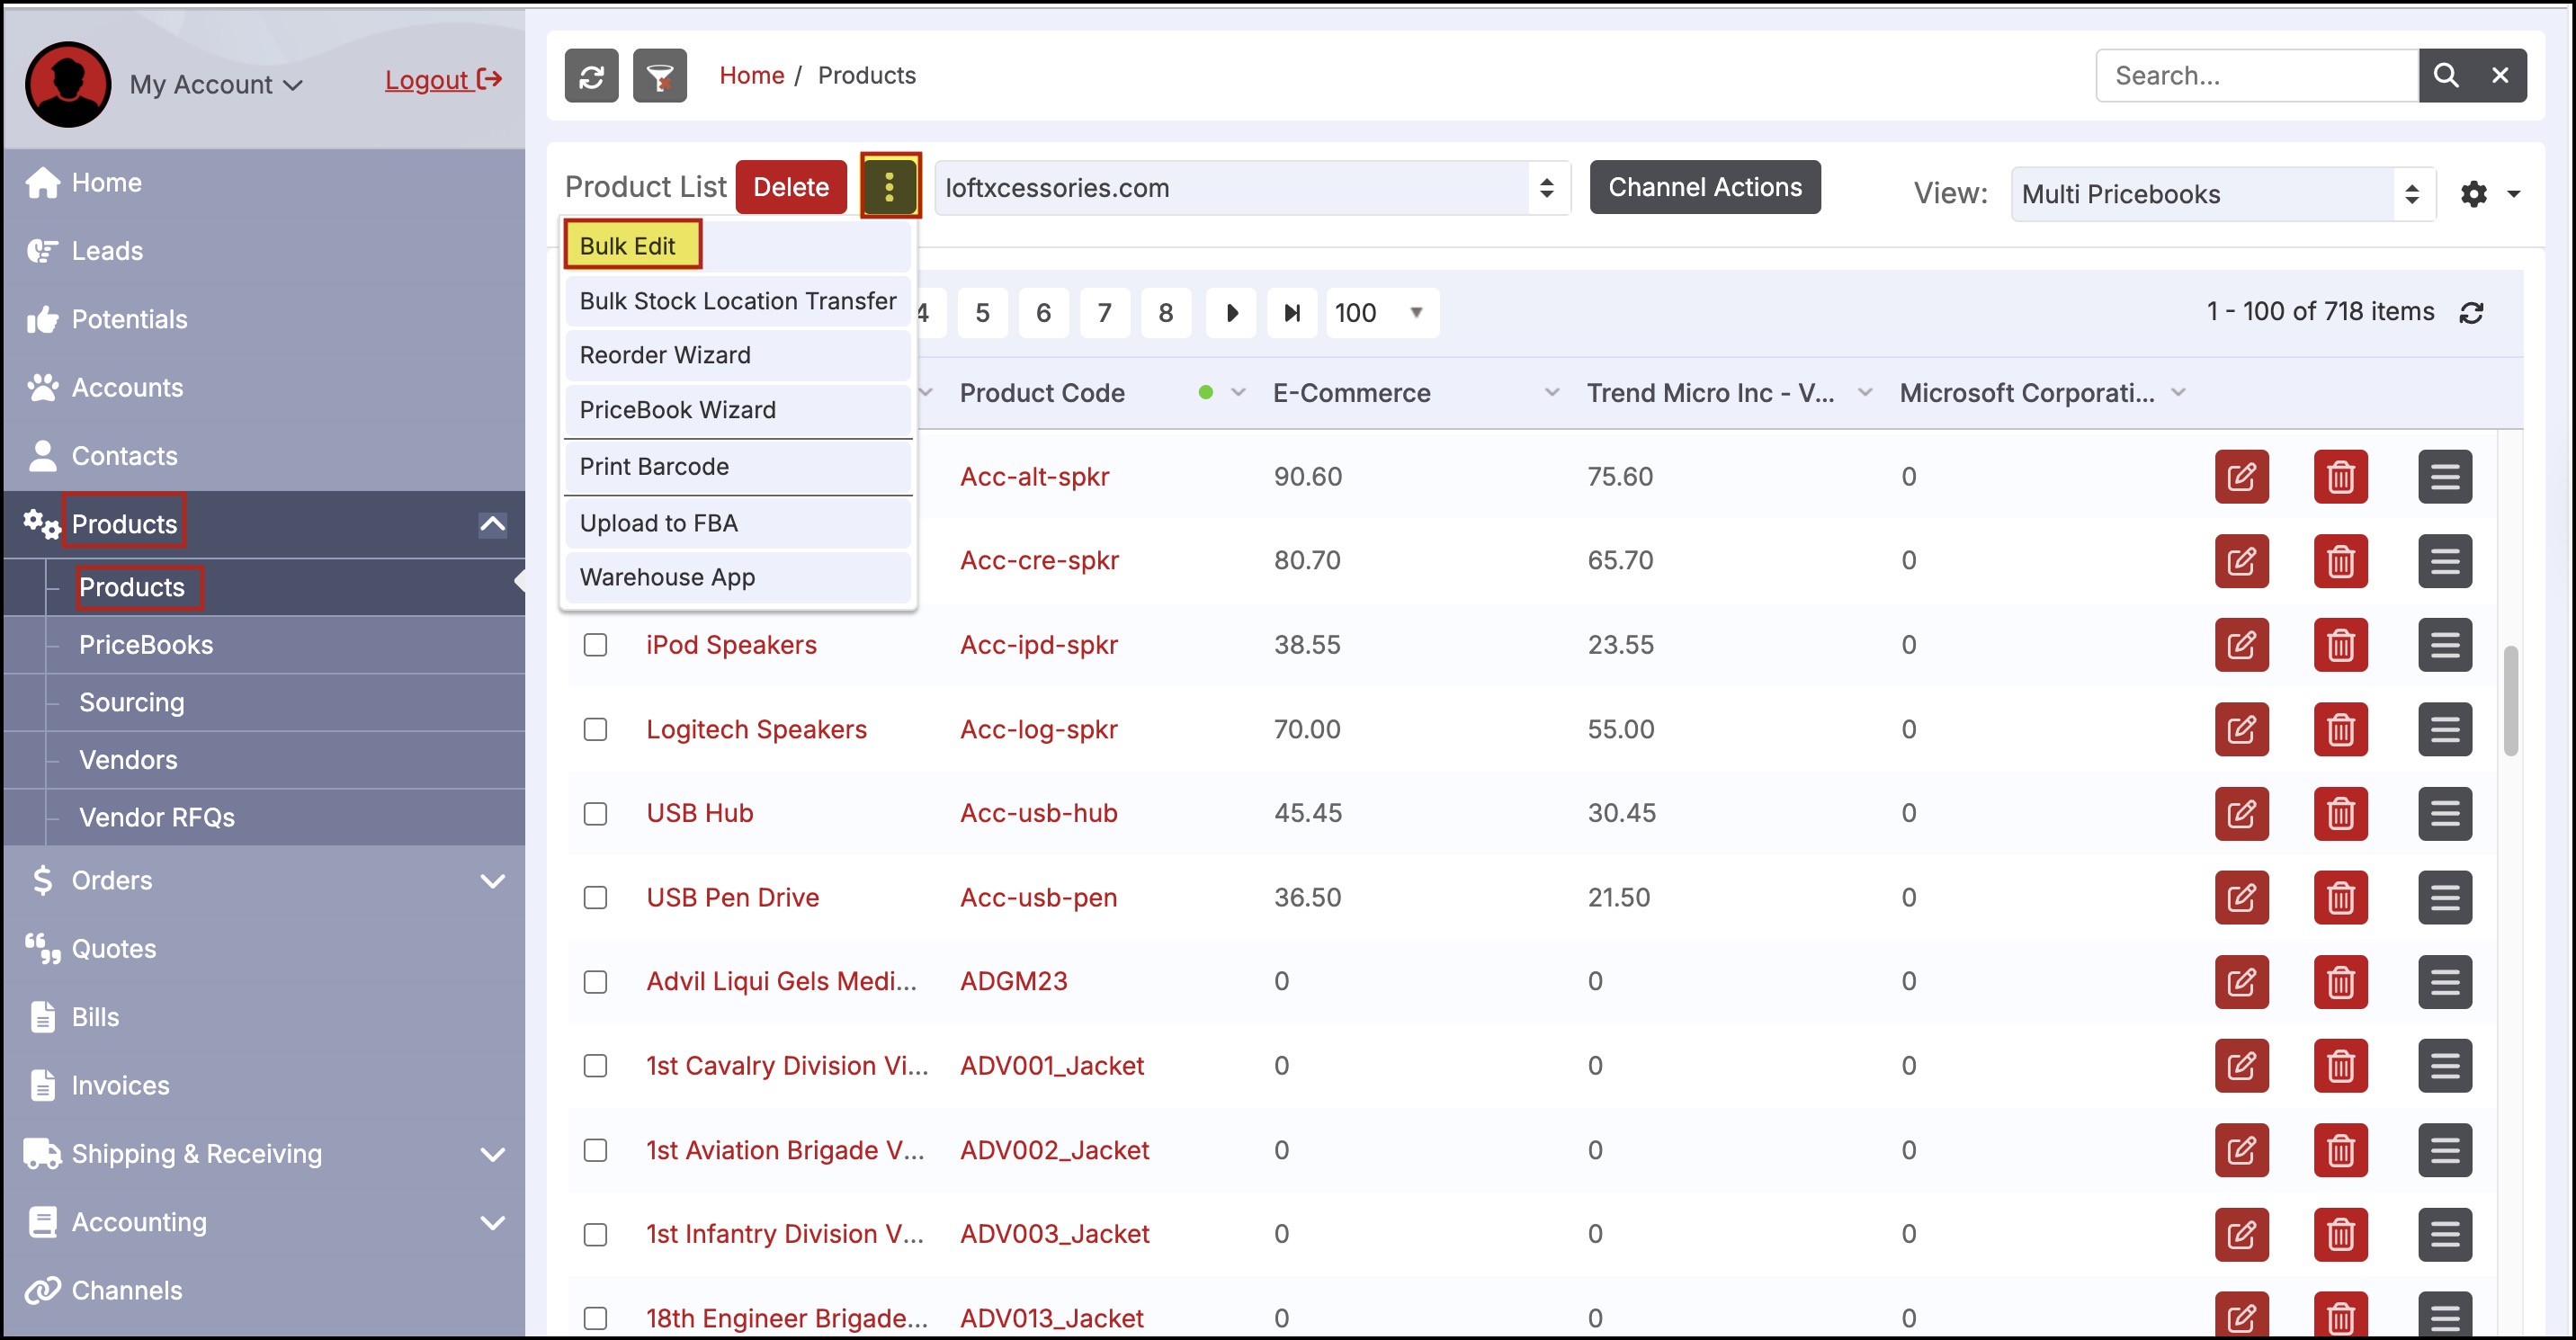Click trash icon for USB Hub row
Viewport: 2576px width, 1340px height.
(2340, 813)
